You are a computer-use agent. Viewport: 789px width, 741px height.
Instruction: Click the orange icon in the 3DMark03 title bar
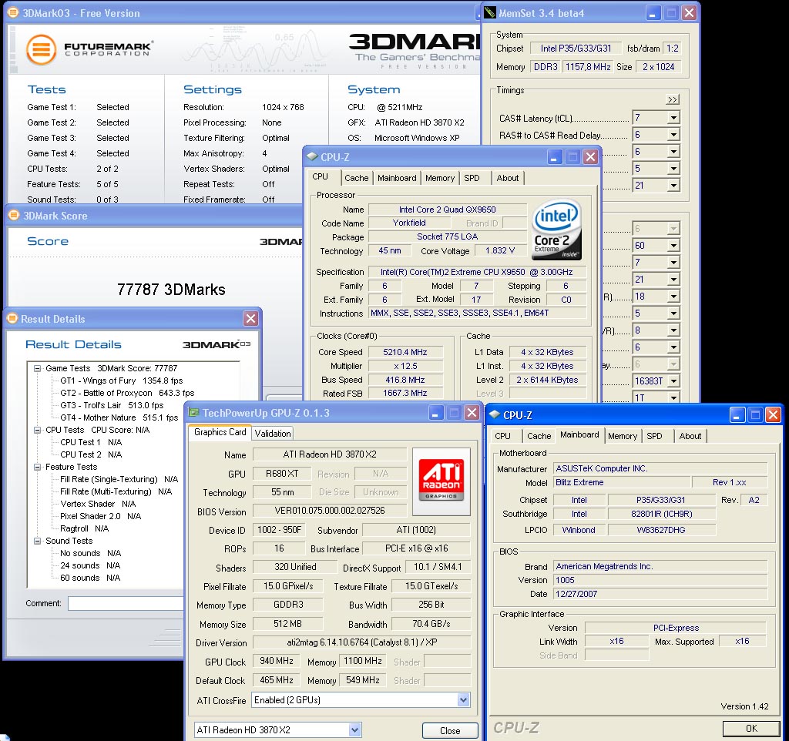click(x=12, y=12)
